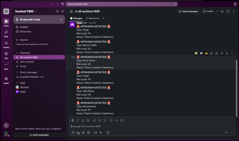Open send options dropdown arrow
The height and width of the screenshot is (141, 239).
pos(231,132)
